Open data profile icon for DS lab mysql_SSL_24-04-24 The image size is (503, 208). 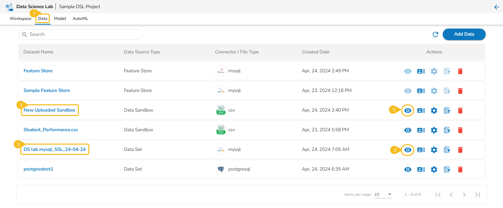421,150
